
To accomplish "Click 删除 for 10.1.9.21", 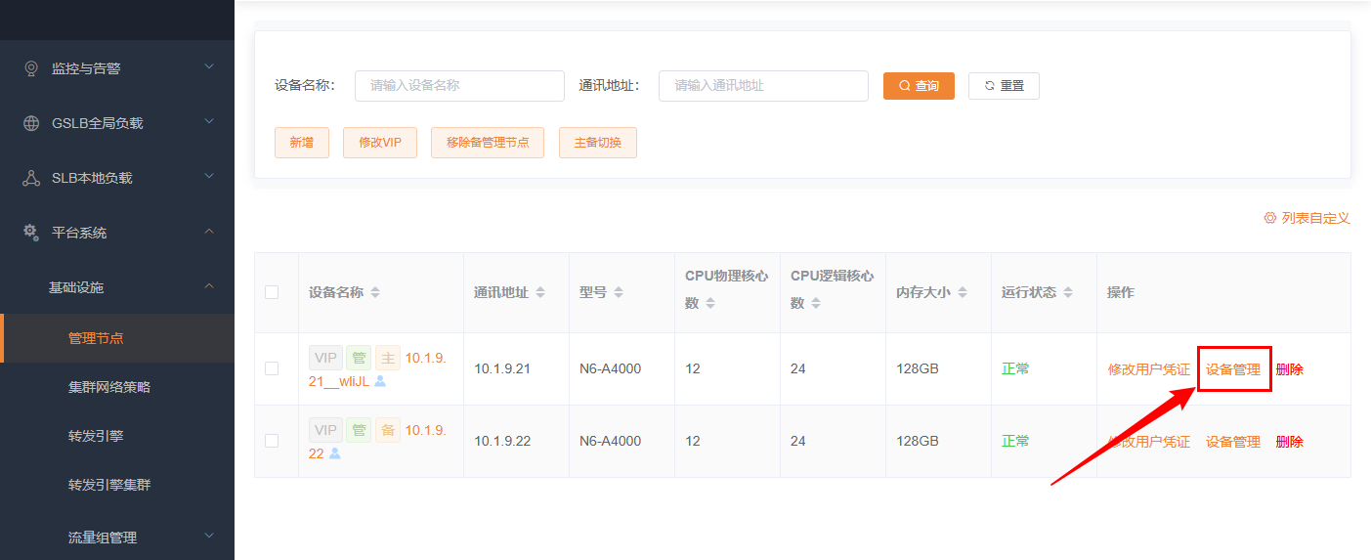I will (1290, 369).
